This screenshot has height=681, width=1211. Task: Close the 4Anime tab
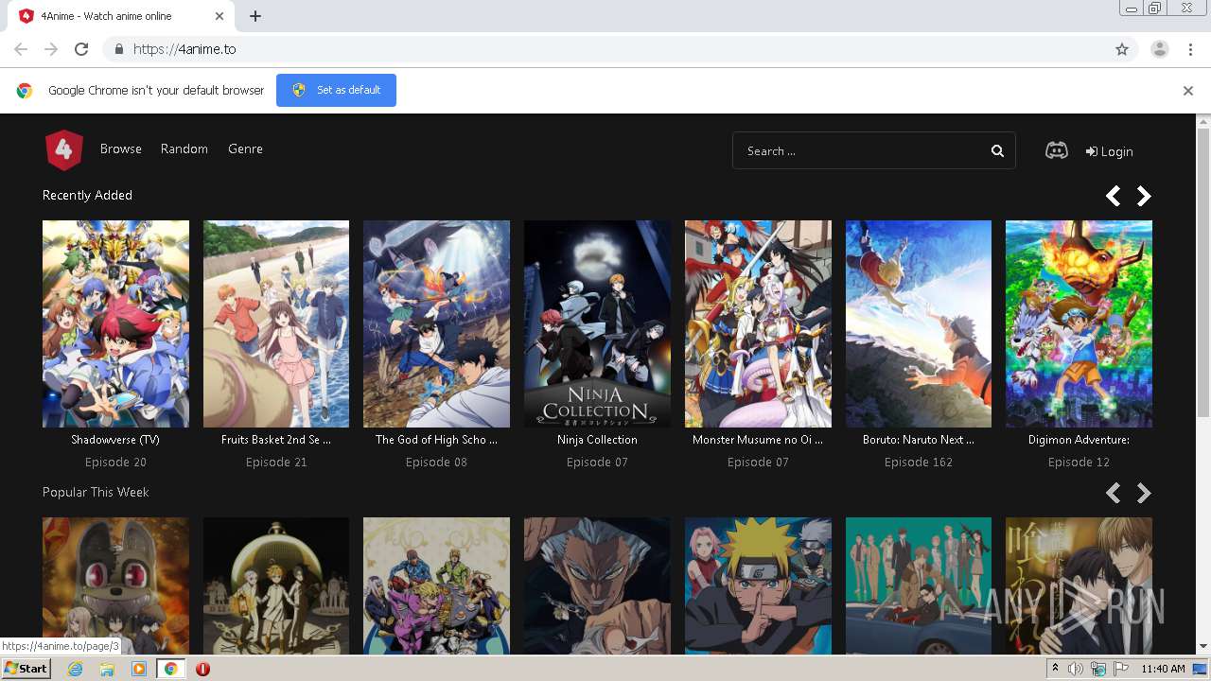point(219,16)
